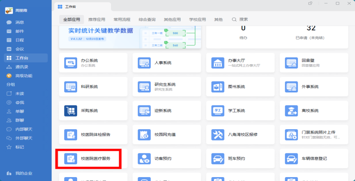Open 校医院医疗服务 tile
Viewport: 355px width, 181px height.
(x=89, y=159)
